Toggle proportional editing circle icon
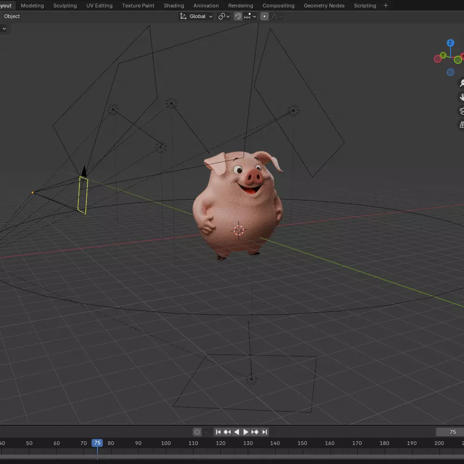Image resolution: width=464 pixels, height=464 pixels. 264,16
